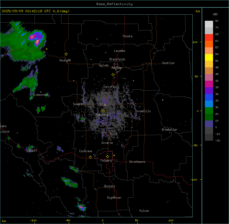Image resolution: width=229 pixels, height=224 pixels.
Task: Click the RedDeer city label
Action: tap(117, 68)
